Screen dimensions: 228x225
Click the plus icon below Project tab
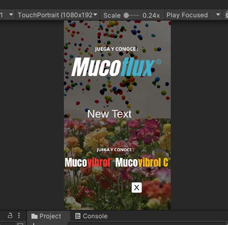point(34,224)
